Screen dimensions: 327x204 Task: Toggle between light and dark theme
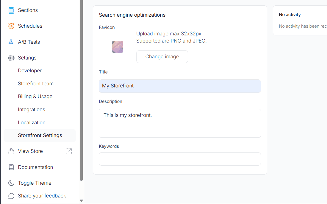(35, 183)
